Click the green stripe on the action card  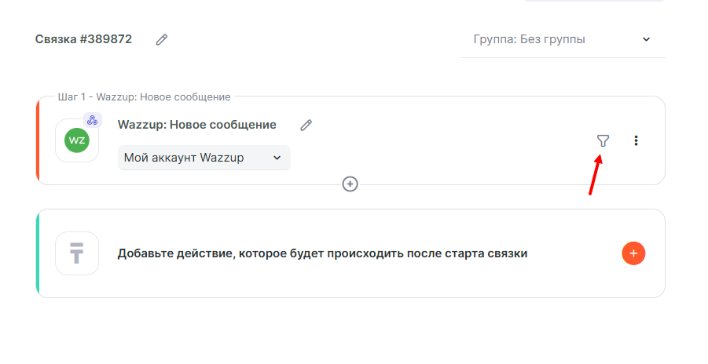tap(38, 253)
